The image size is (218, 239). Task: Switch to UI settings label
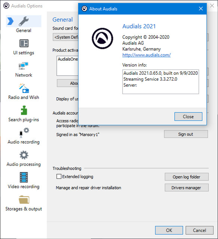click(24, 53)
